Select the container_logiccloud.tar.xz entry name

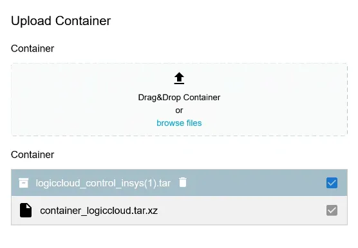[99, 211]
